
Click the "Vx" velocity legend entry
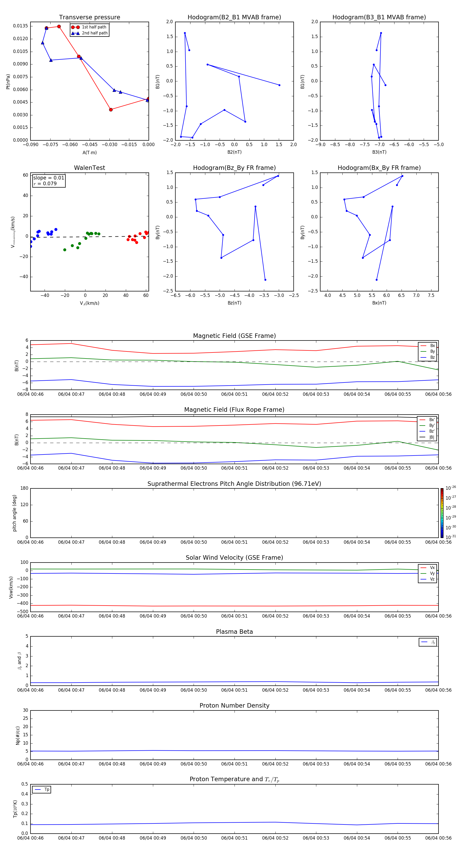click(x=428, y=568)
